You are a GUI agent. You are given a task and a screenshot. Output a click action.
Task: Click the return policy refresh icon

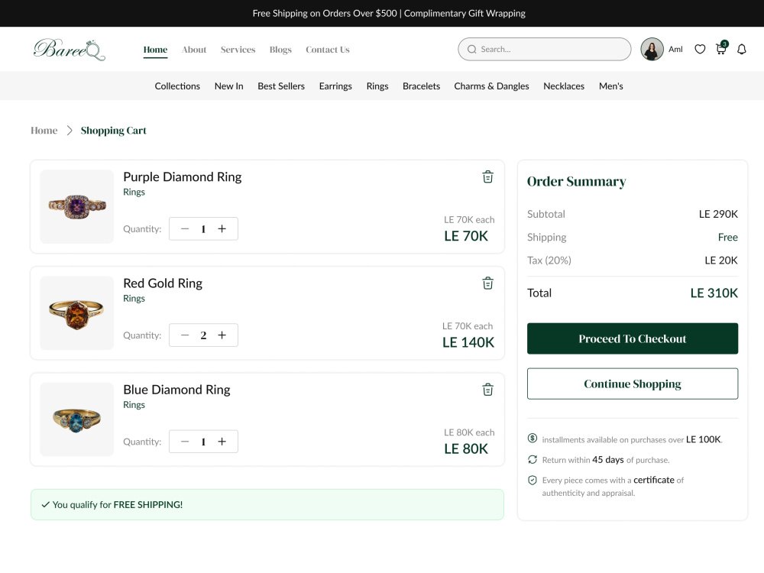533,459
